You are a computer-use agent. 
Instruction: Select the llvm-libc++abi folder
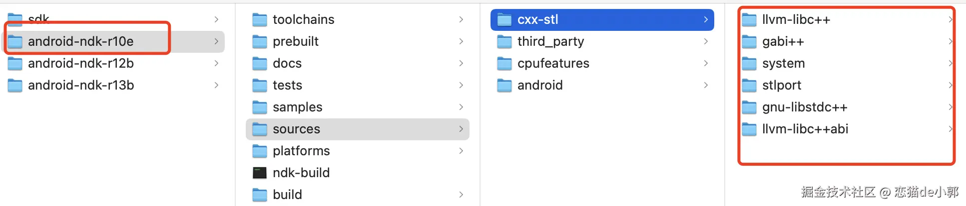pos(805,129)
